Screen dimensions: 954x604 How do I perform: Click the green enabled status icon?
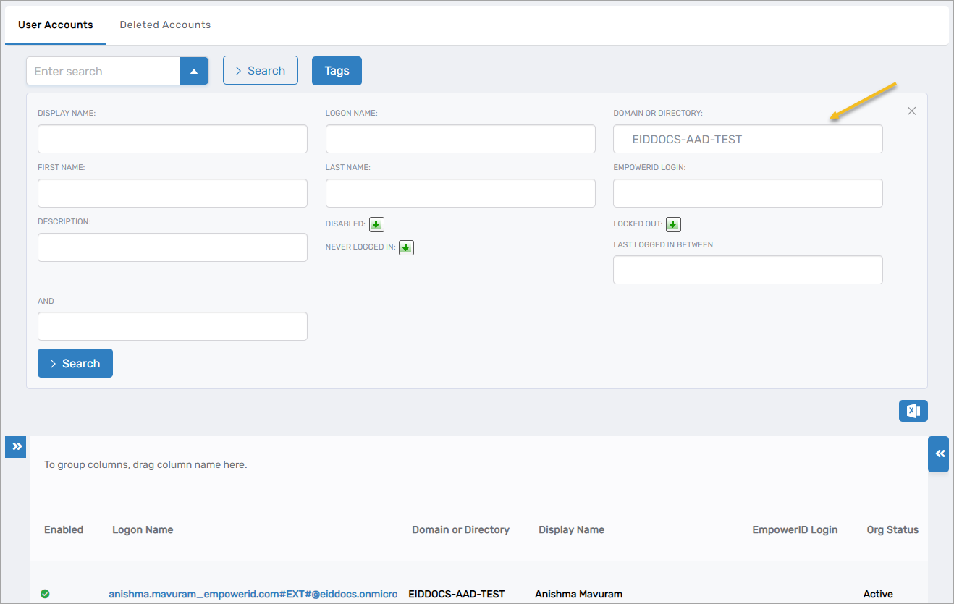click(45, 594)
